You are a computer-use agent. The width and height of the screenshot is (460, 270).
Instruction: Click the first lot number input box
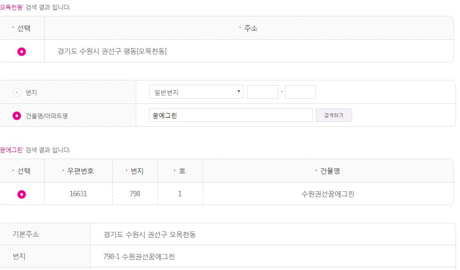pyautogui.click(x=262, y=92)
